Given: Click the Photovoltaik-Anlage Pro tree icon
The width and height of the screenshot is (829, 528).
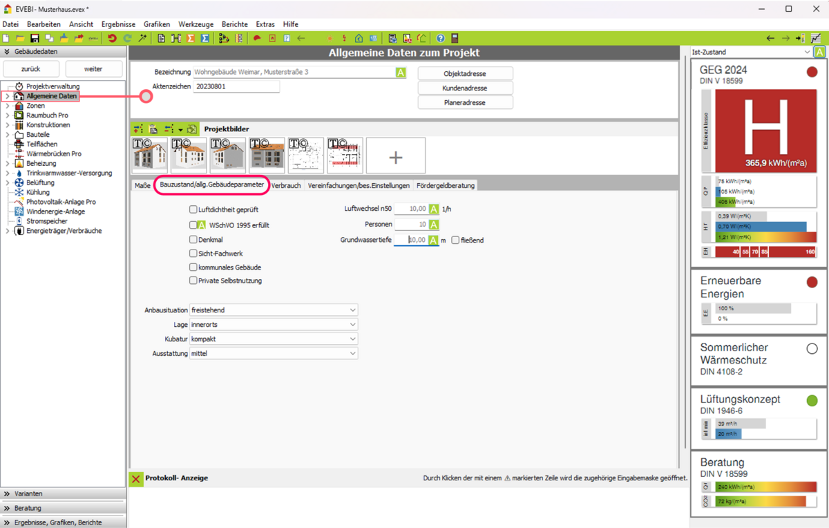Looking at the screenshot, I should 19,202.
